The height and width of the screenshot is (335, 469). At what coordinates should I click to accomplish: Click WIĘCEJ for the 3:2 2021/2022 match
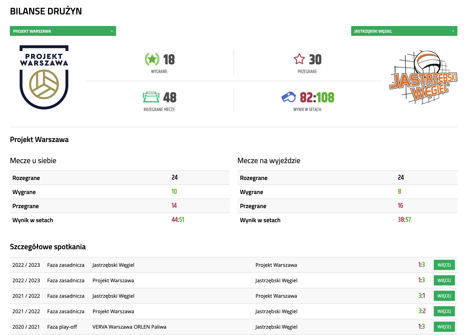tap(444, 311)
